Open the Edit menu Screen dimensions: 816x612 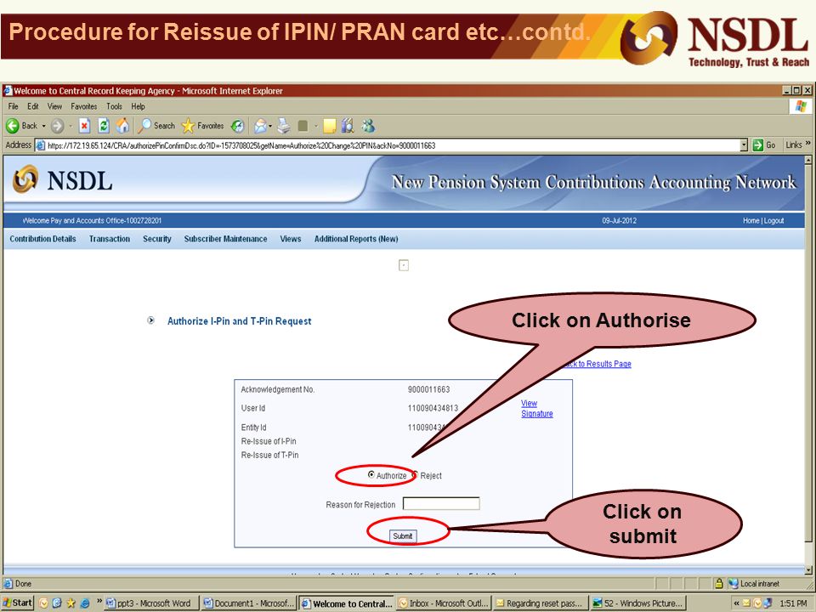(33, 106)
